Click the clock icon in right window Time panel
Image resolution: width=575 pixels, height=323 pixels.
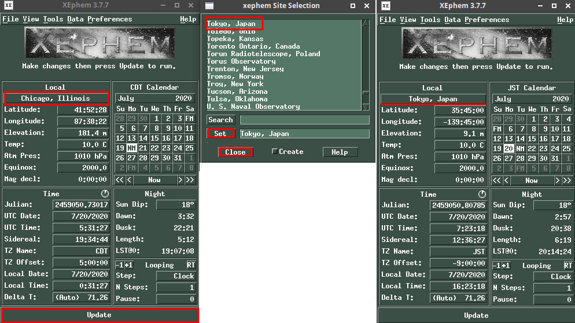coord(482,194)
